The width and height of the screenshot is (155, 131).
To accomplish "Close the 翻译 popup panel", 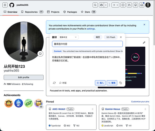I will point(121,37).
